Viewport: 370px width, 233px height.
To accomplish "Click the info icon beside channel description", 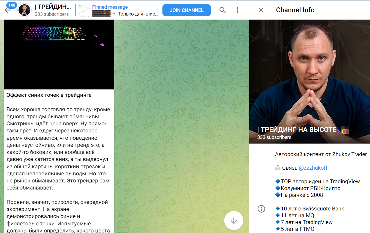I will tap(261, 209).
